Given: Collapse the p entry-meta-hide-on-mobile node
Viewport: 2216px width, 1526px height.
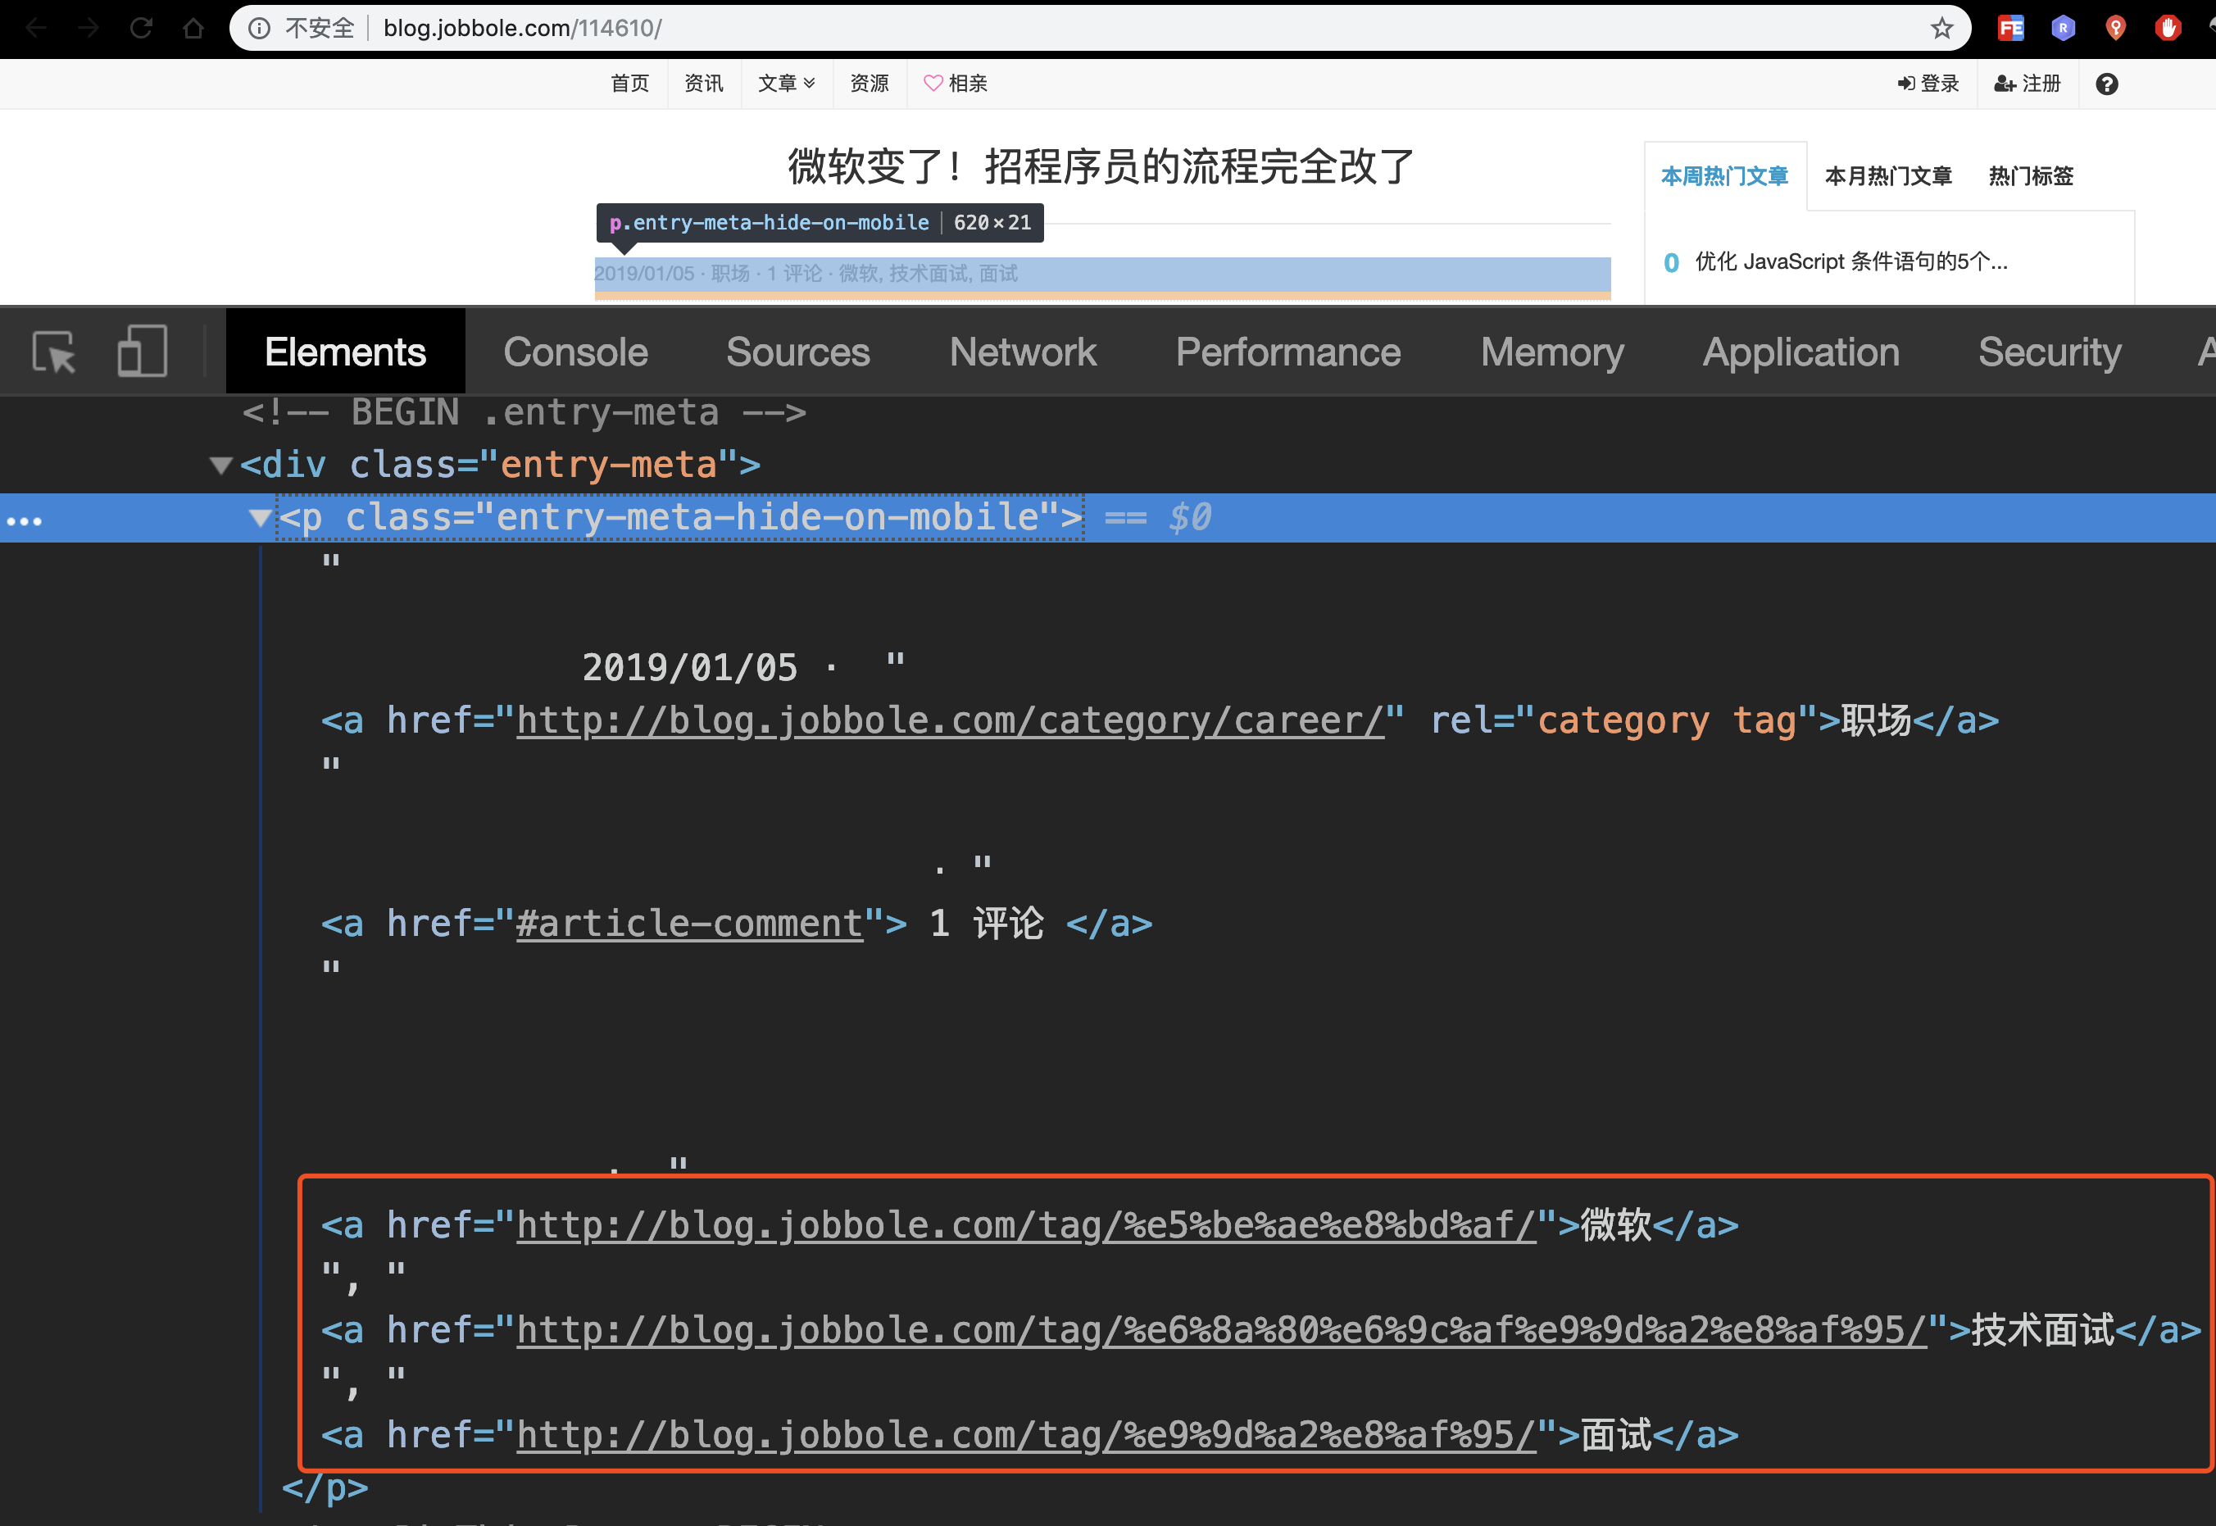Looking at the screenshot, I should coord(259,517).
